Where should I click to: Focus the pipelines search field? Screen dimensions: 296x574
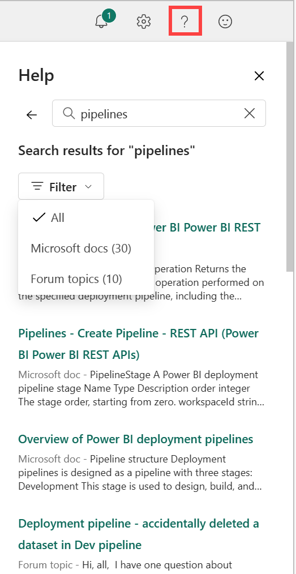pos(159,113)
